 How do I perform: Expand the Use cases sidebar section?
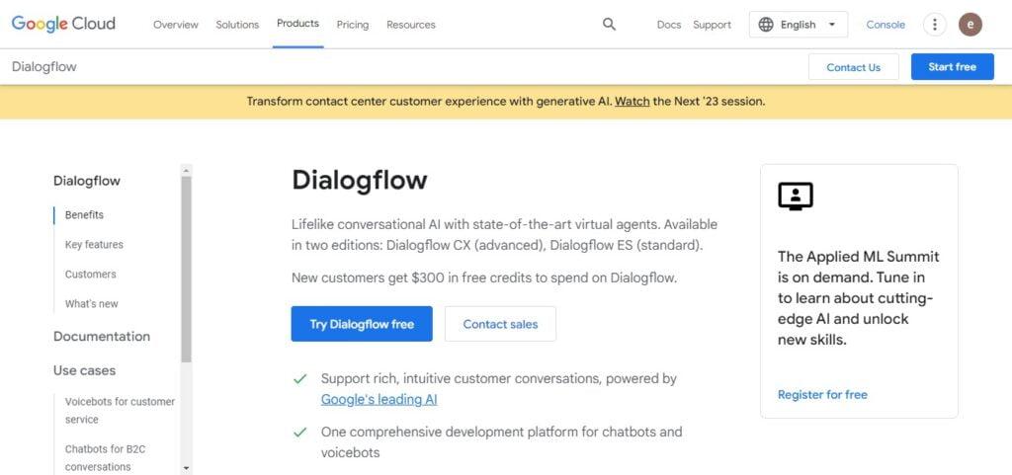pyautogui.click(x=85, y=370)
